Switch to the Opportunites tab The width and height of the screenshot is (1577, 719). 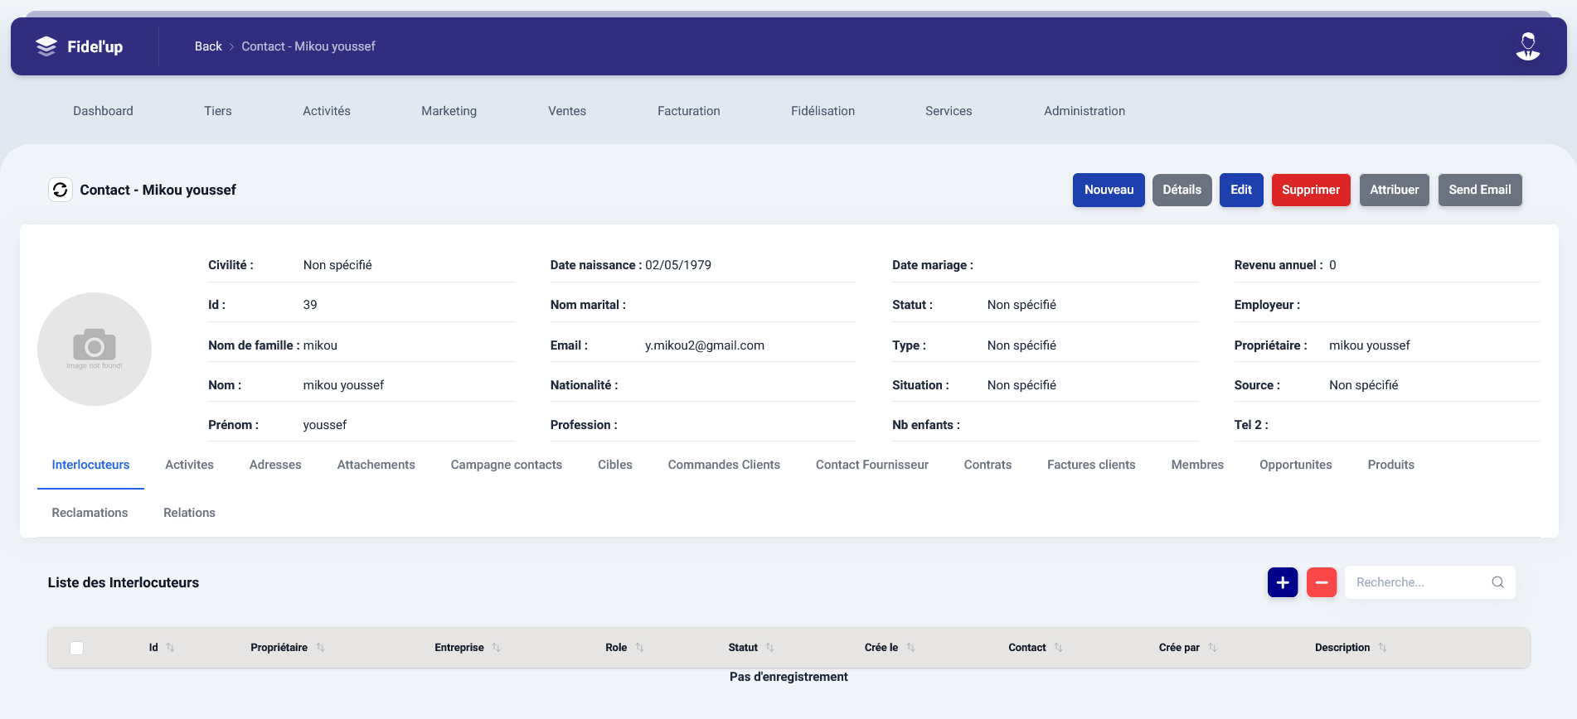tap(1295, 465)
